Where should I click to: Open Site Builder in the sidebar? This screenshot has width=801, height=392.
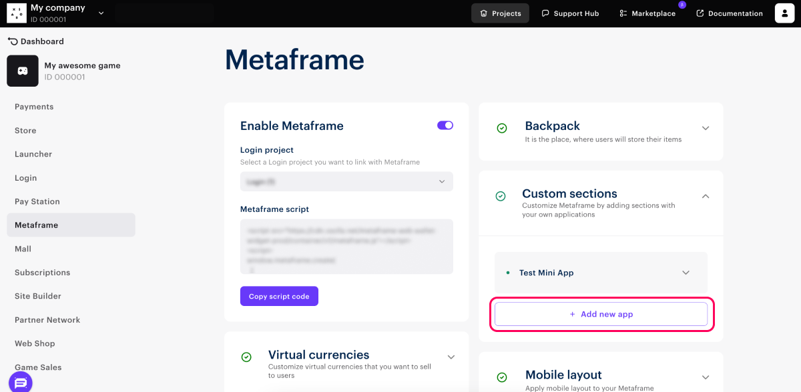38,296
